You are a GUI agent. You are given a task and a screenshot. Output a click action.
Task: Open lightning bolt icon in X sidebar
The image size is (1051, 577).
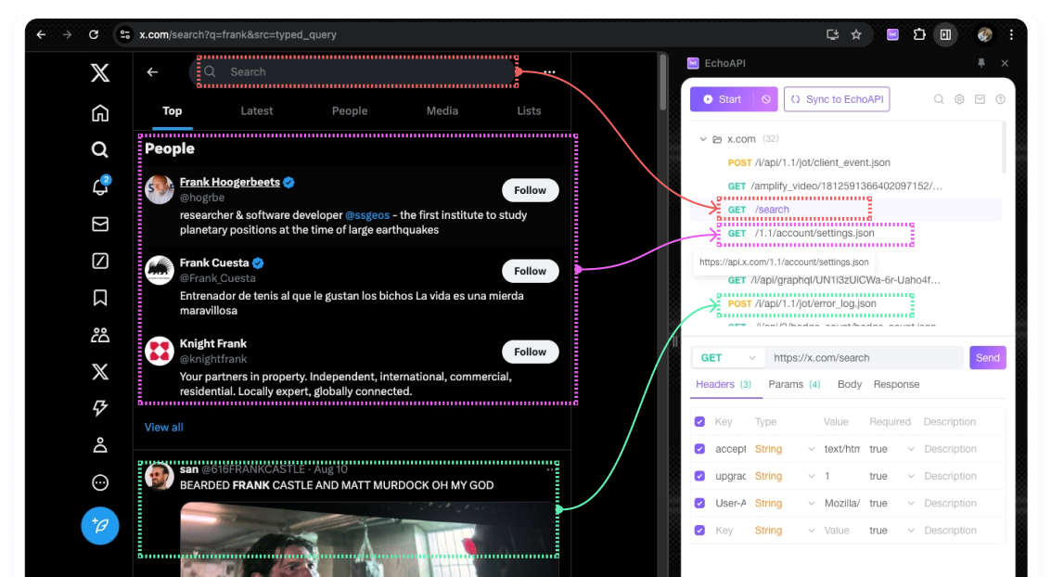pyautogui.click(x=100, y=407)
